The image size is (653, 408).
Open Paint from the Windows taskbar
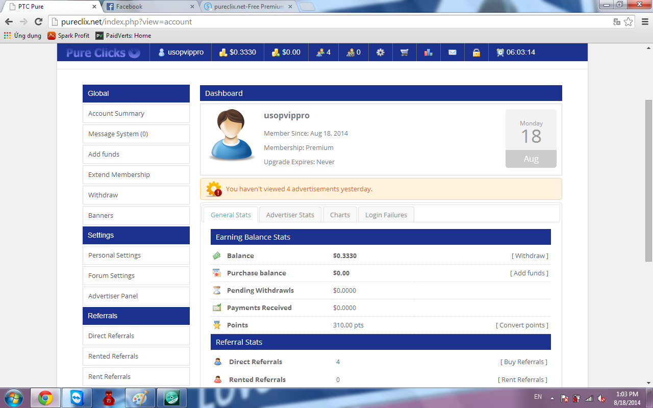tap(140, 398)
